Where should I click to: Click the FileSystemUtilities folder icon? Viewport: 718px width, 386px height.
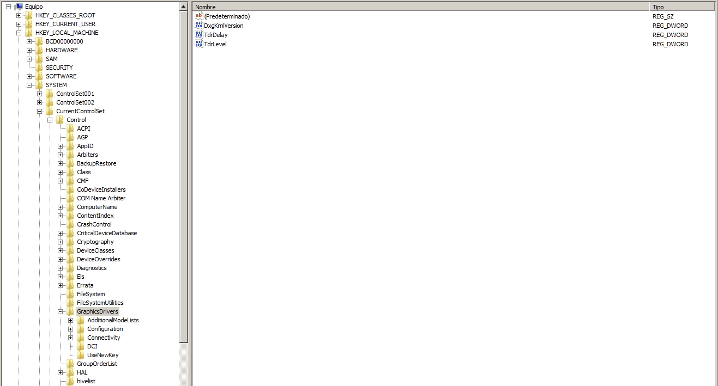tap(70, 303)
